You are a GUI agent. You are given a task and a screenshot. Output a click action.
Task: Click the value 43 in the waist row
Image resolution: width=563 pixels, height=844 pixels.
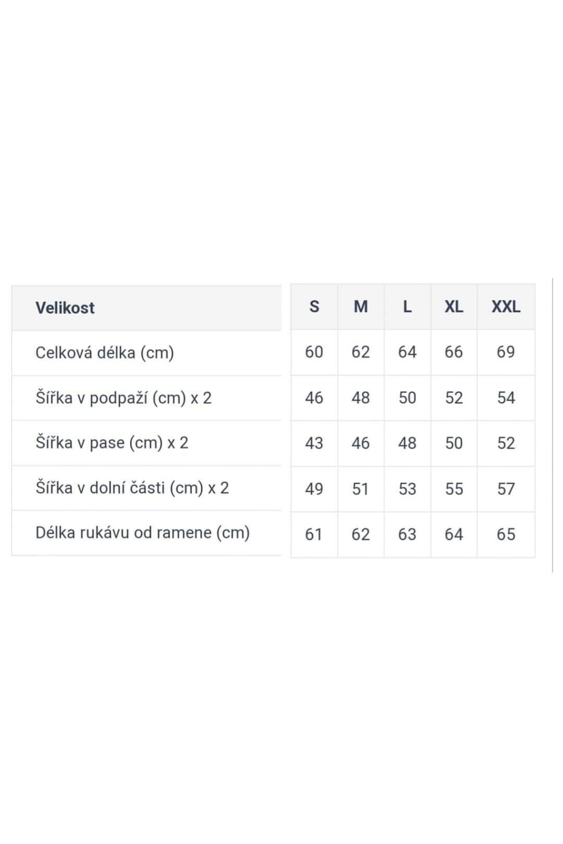(x=314, y=443)
